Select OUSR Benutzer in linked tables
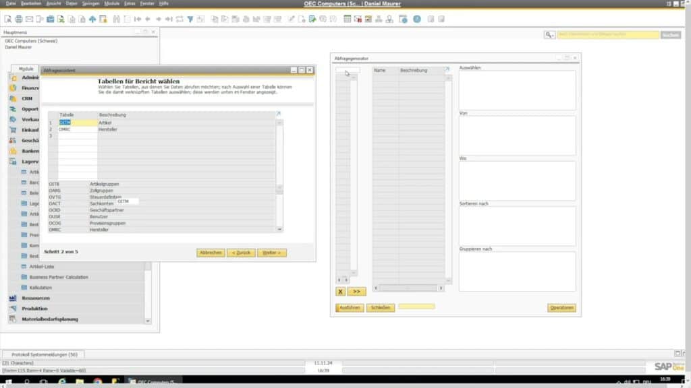The width and height of the screenshot is (691, 388). tap(161, 216)
